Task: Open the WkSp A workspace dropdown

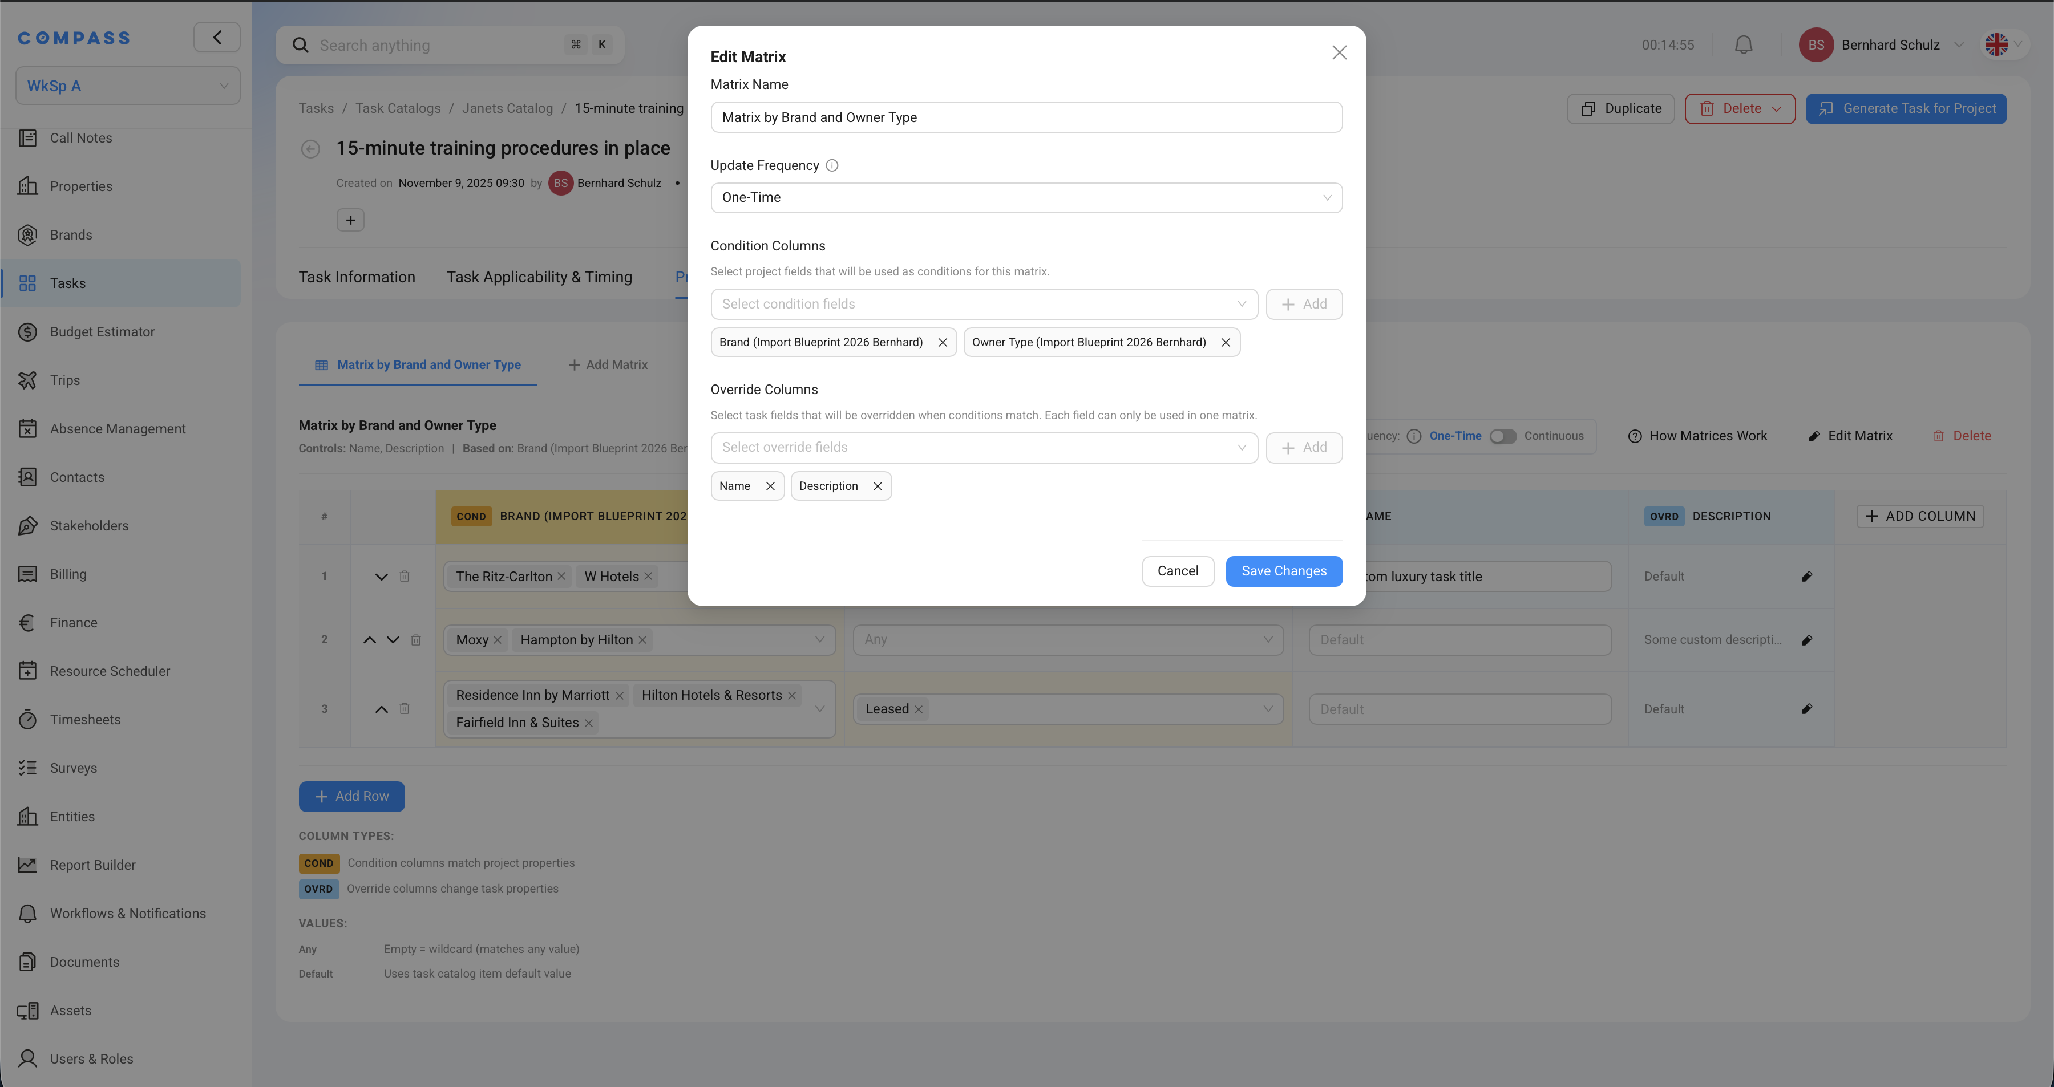Action: tap(128, 86)
